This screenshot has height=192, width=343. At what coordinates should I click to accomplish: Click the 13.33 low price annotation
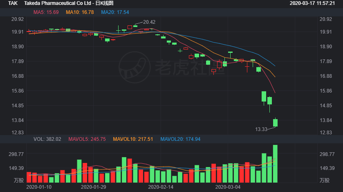(x=261, y=129)
